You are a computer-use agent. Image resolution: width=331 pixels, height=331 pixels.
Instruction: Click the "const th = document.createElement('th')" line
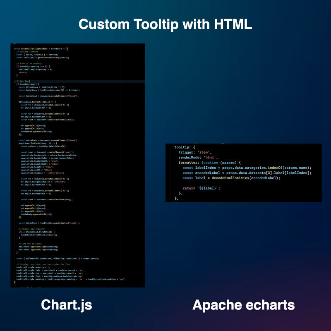coord(45,114)
